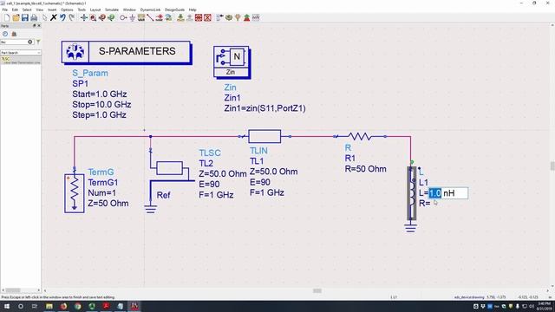Click the deactivate/activate component icon
The height and width of the screenshot is (312, 555).
pyautogui.click(x=199, y=17)
